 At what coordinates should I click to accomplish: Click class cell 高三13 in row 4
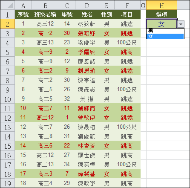pyautogui.click(x=45, y=43)
